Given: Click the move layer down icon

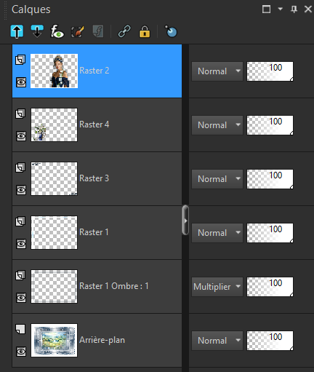Looking at the screenshot, I should [x=37, y=31].
